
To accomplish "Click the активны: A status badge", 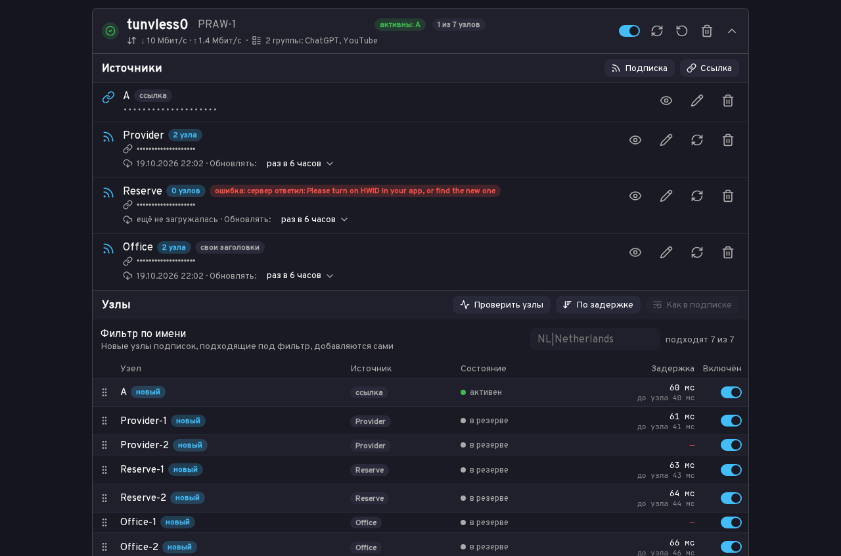I will (400, 25).
